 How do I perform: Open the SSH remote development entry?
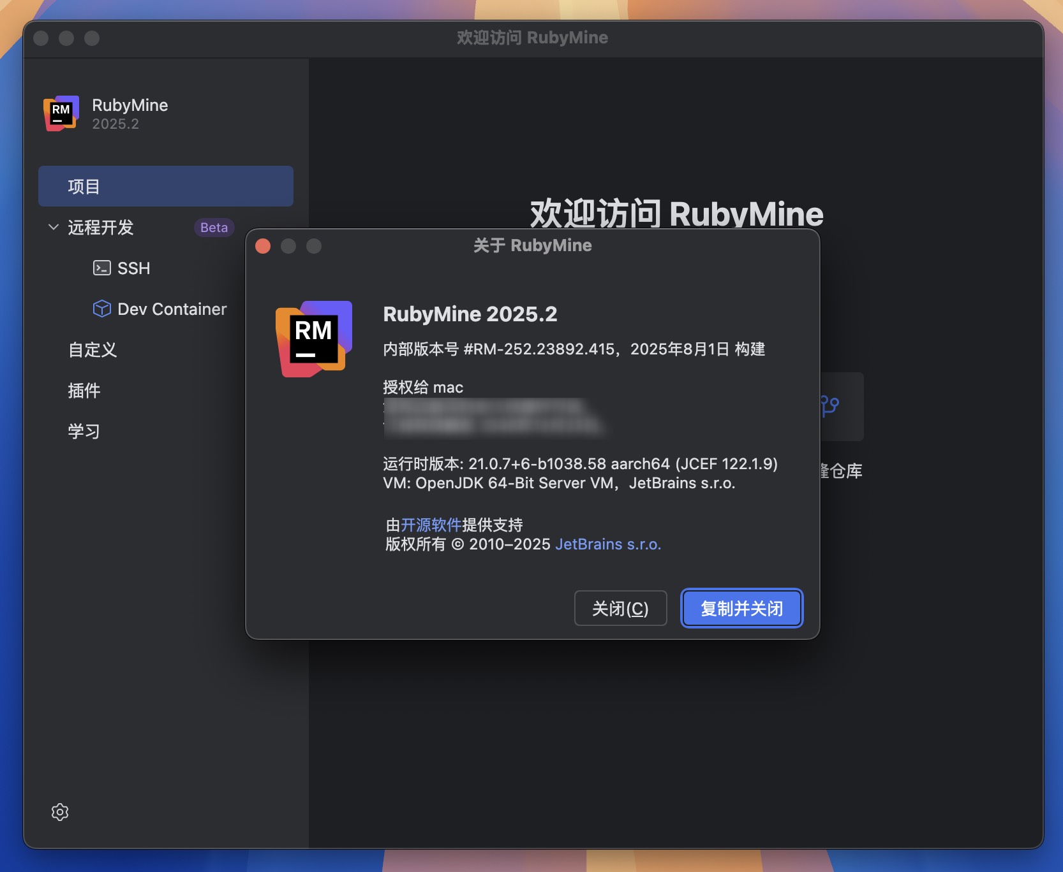click(x=134, y=268)
